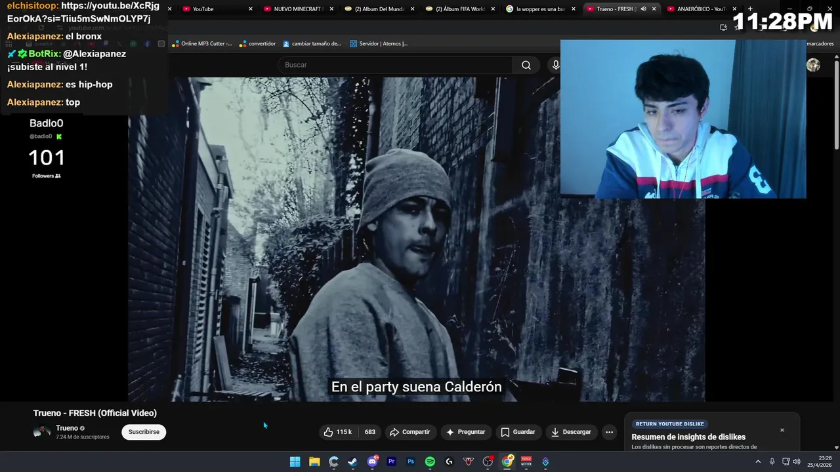Image resolution: width=840 pixels, height=472 pixels.
Task: Subscribe to Trueno with Suscribirse
Action: click(144, 432)
